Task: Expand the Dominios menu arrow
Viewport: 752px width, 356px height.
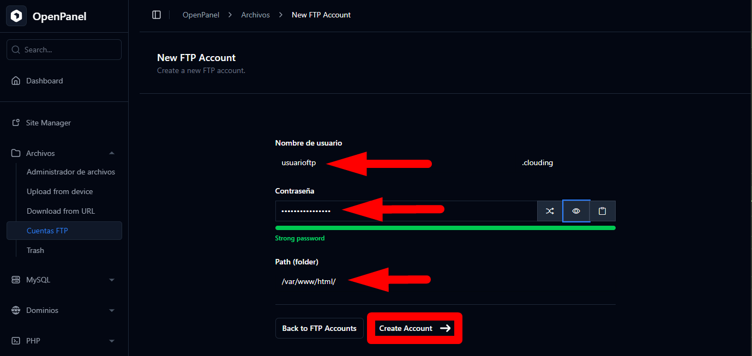Action: 112,310
